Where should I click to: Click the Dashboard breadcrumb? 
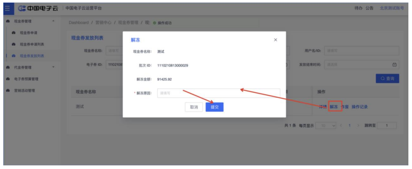79,23
